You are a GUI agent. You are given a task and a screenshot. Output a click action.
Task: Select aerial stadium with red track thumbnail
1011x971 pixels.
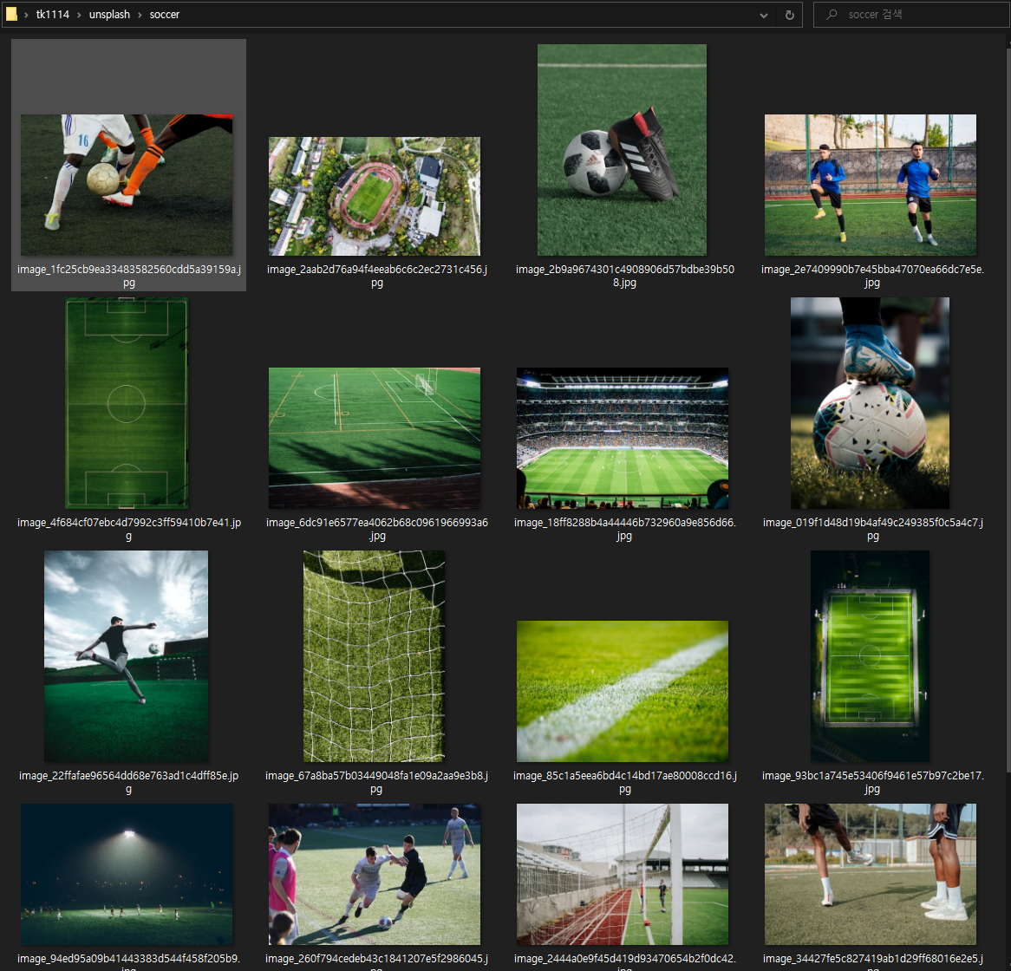pos(374,196)
